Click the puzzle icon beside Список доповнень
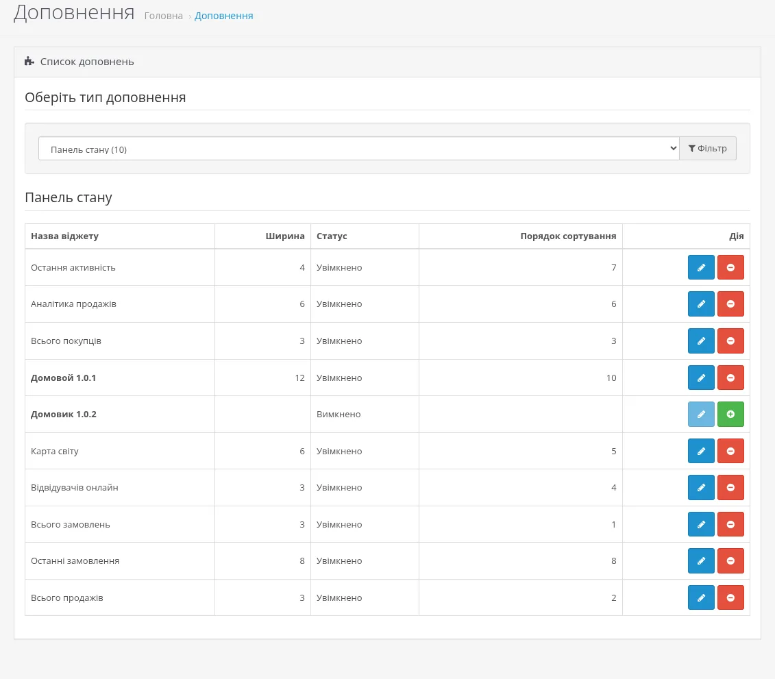The image size is (775, 679). (29, 61)
